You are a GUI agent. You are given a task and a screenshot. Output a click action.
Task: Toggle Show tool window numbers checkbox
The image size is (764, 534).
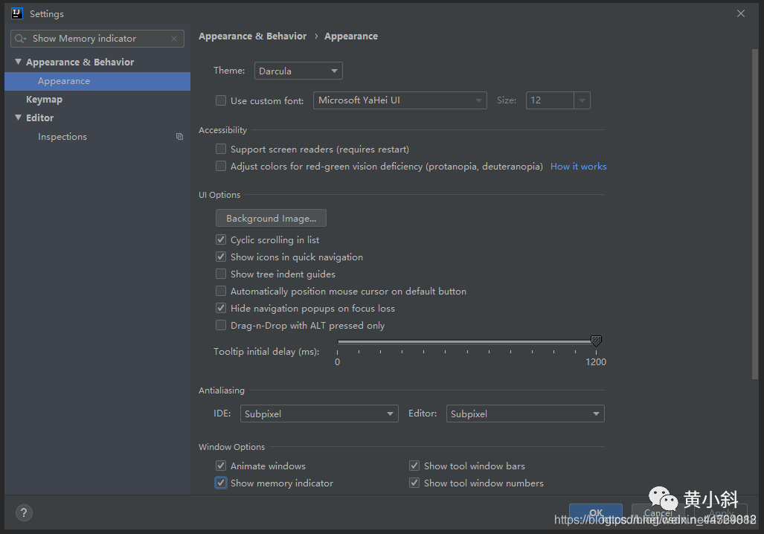(414, 483)
